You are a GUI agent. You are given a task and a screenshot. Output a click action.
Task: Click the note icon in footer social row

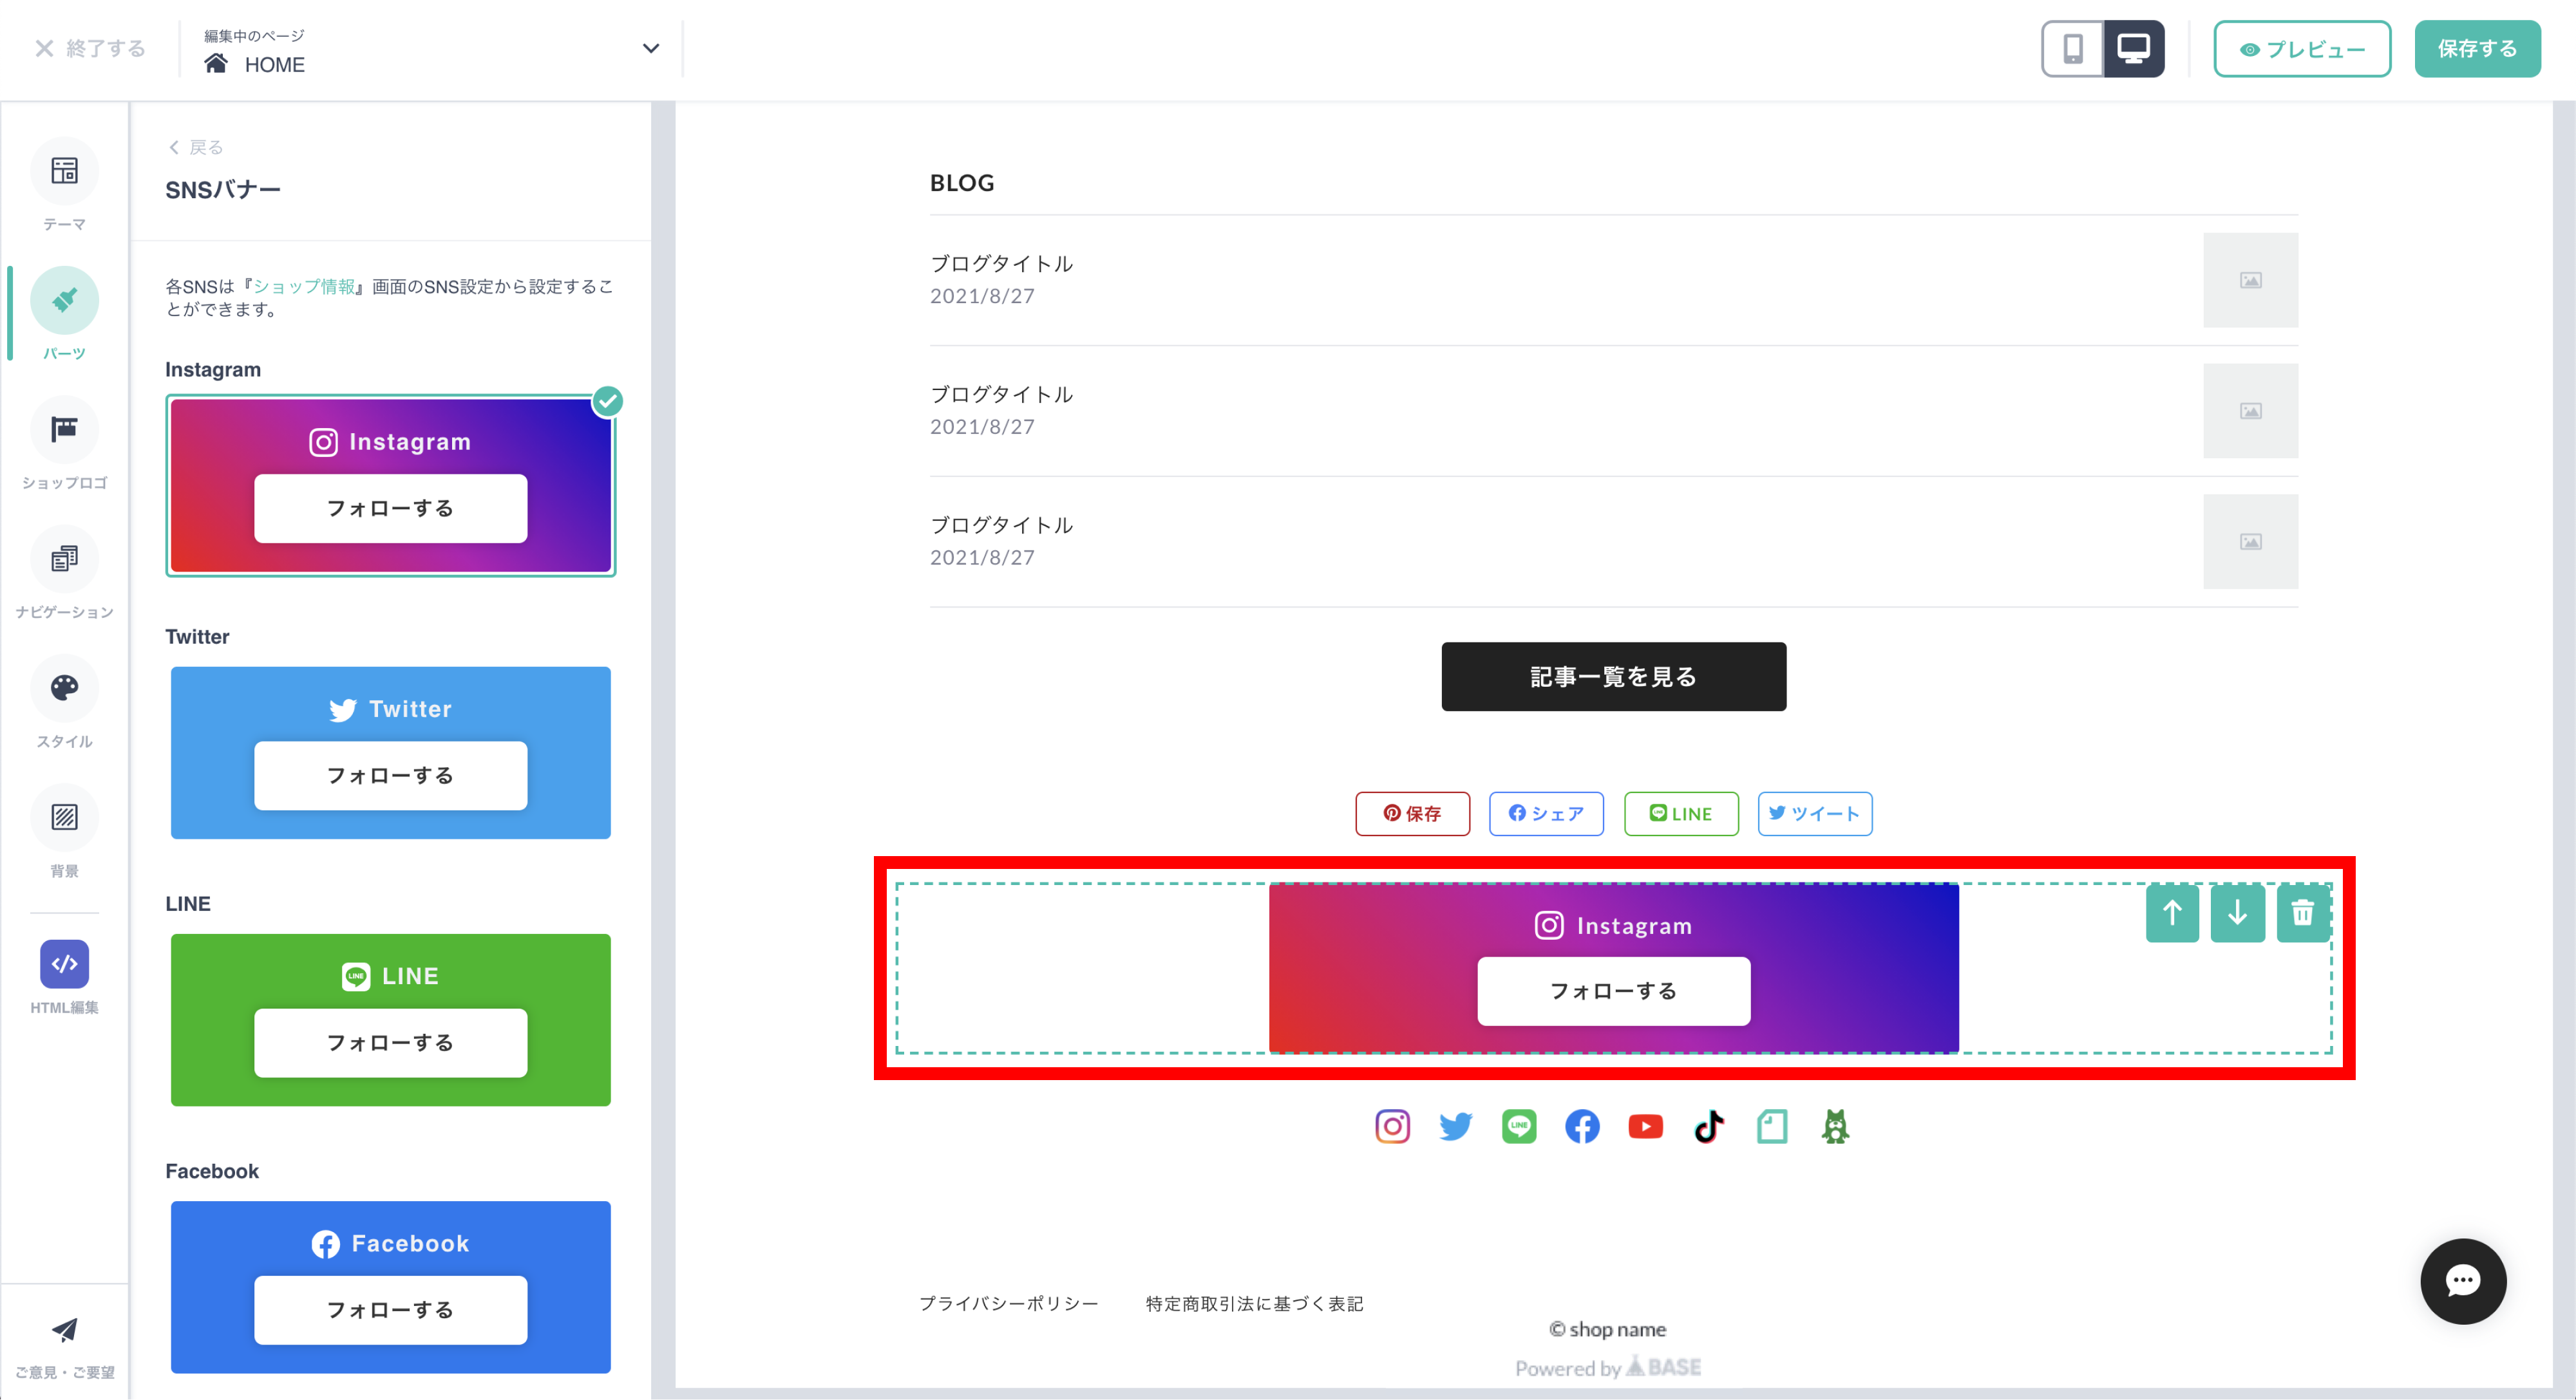click(1772, 1126)
